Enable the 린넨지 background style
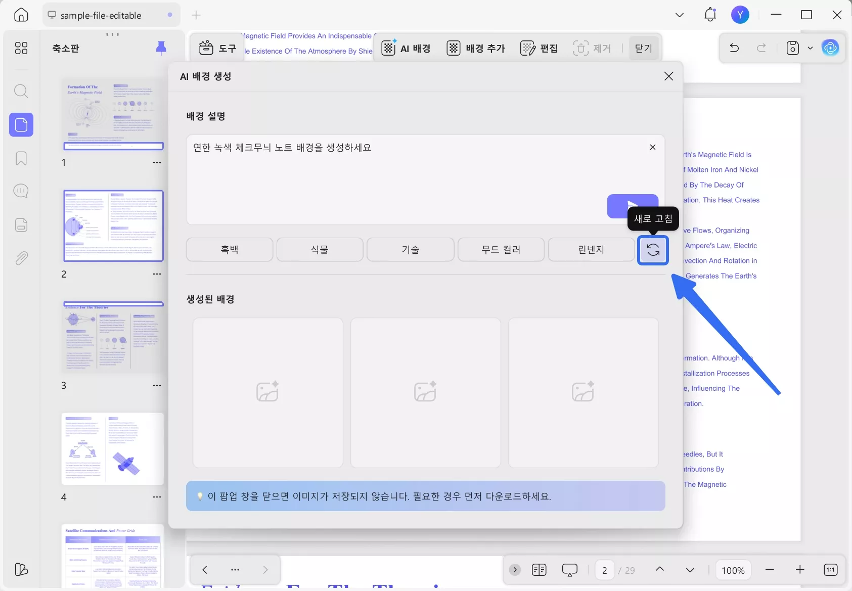 591,249
